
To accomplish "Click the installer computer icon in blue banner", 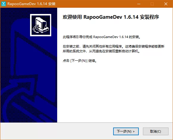I will 40,25.
